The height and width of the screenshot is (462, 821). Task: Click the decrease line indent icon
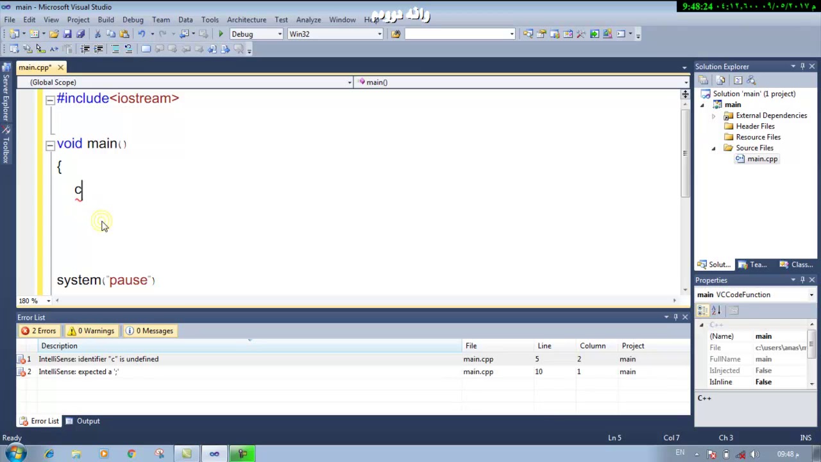(85, 49)
